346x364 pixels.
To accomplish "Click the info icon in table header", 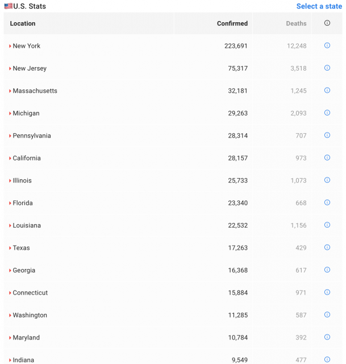I will (x=327, y=23).
